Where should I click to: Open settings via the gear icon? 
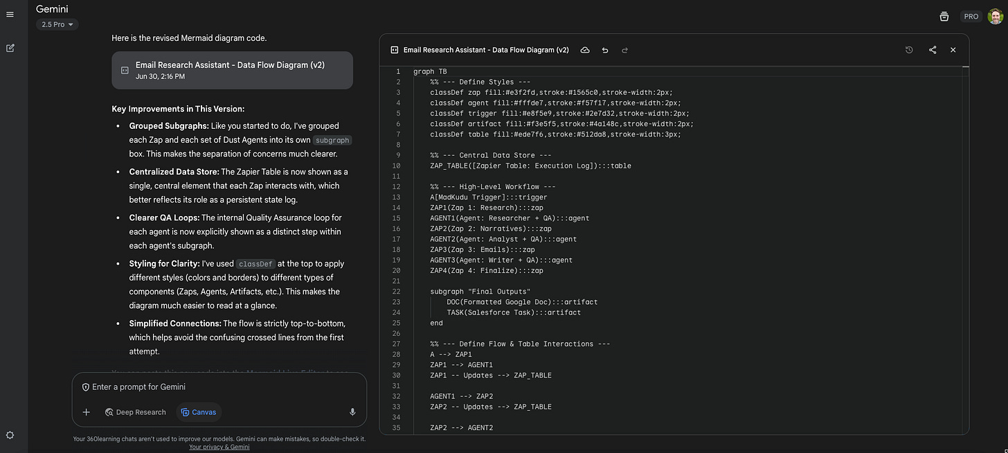[x=10, y=435]
